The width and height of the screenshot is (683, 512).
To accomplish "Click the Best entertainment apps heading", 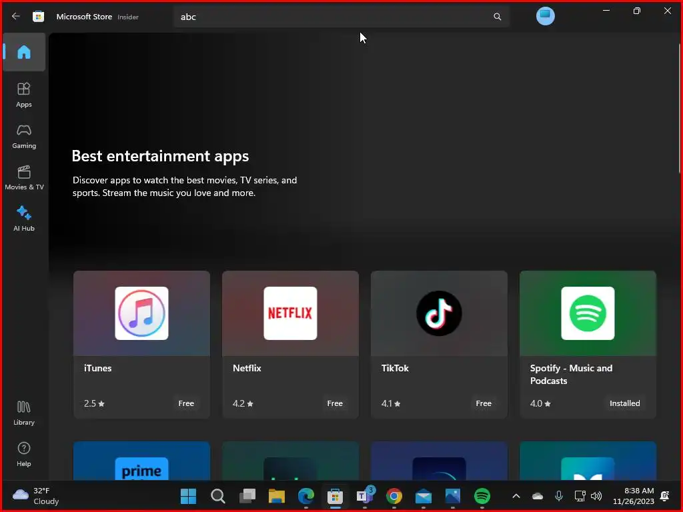I will point(160,156).
